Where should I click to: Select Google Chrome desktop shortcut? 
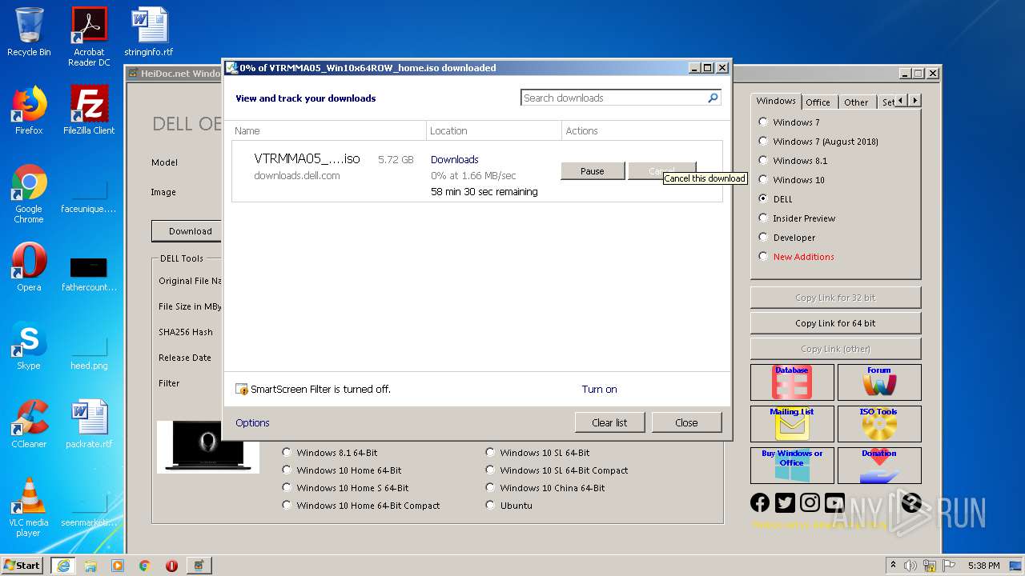29,194
